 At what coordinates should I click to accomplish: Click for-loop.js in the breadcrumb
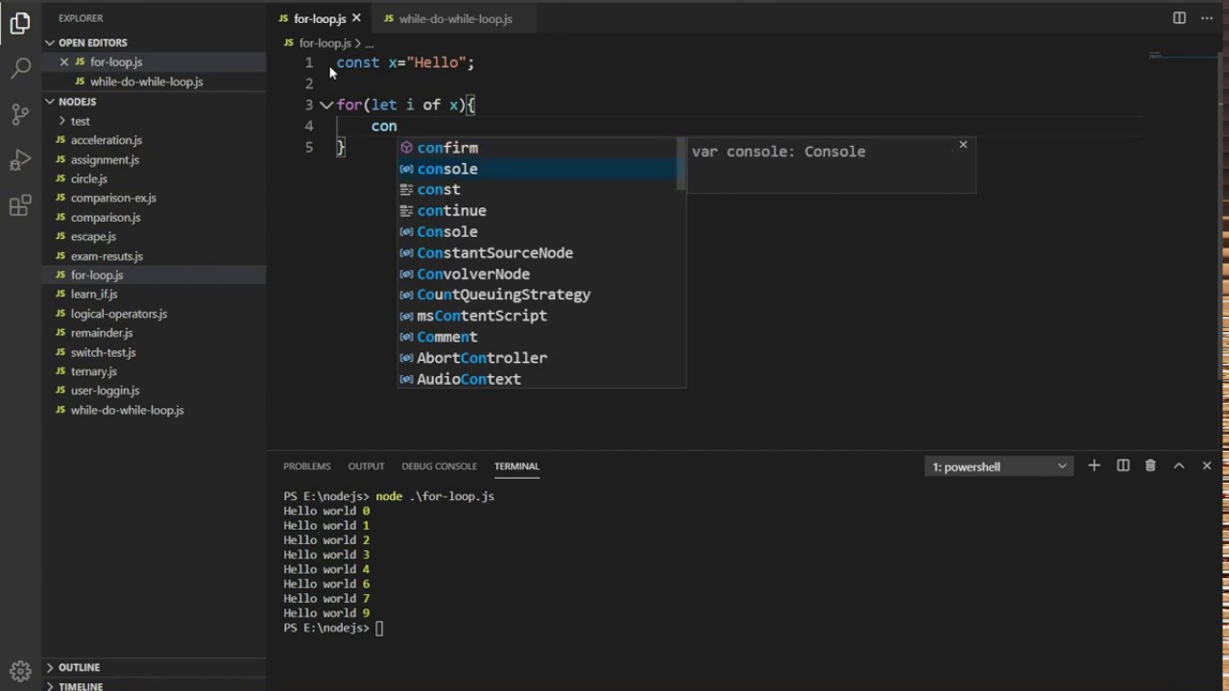click(x=325, y=43)
